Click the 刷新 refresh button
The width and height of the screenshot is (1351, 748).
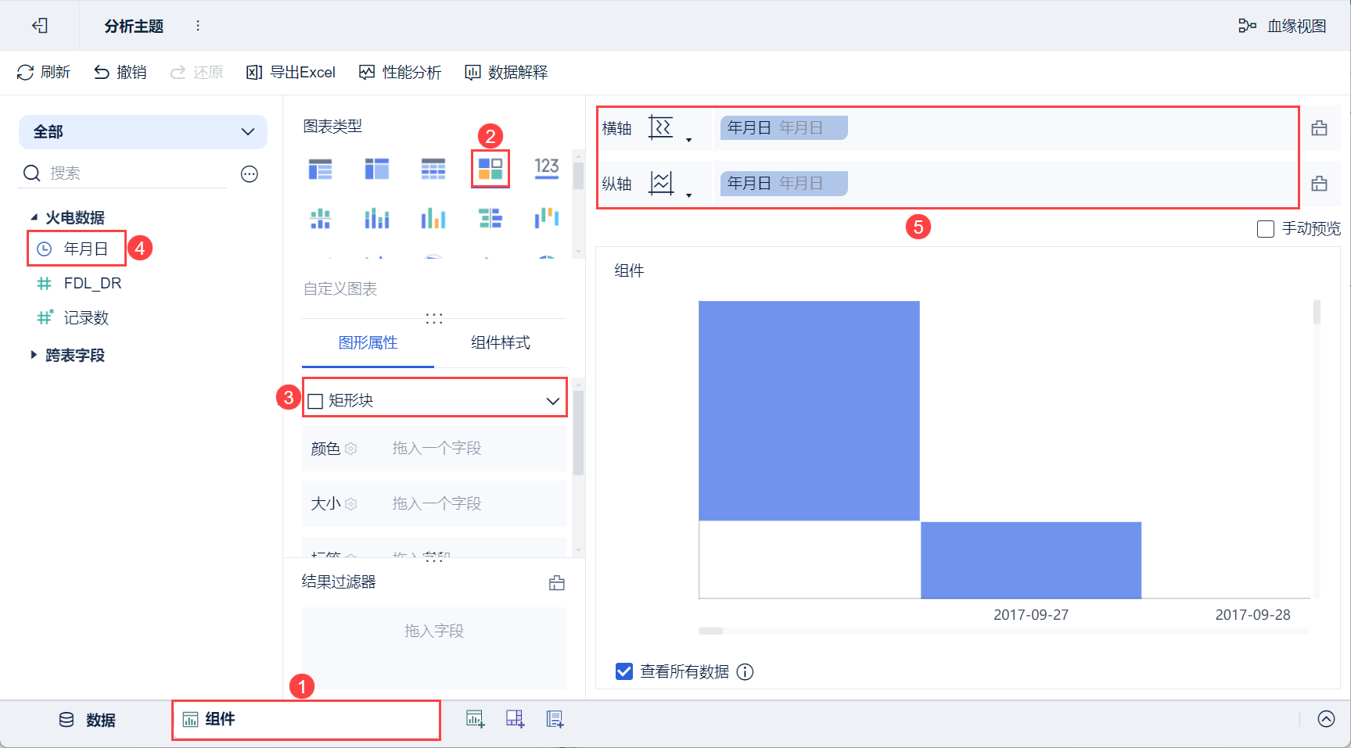pos(44,73)
